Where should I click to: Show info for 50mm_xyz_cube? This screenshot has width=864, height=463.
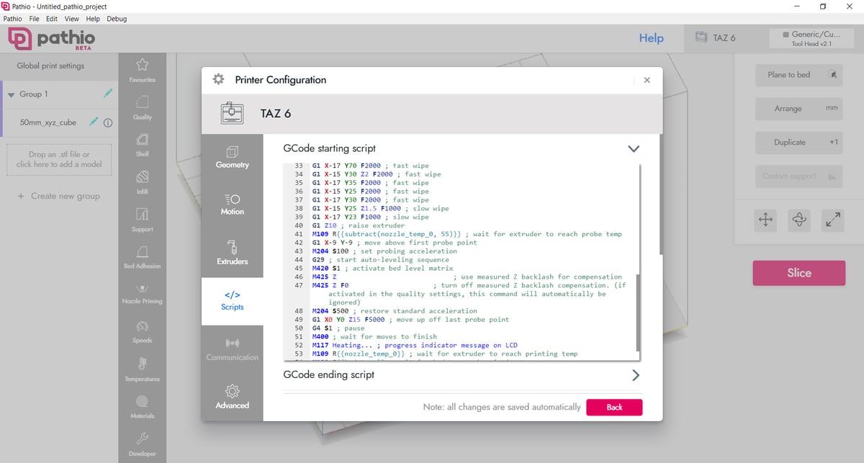click(108, 122)
